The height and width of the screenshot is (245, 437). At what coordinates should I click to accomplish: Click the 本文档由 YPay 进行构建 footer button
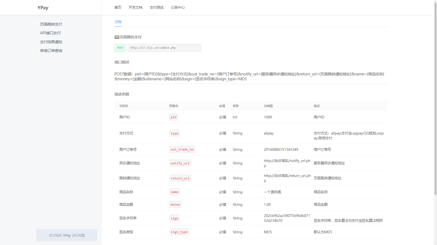(67, 235)
